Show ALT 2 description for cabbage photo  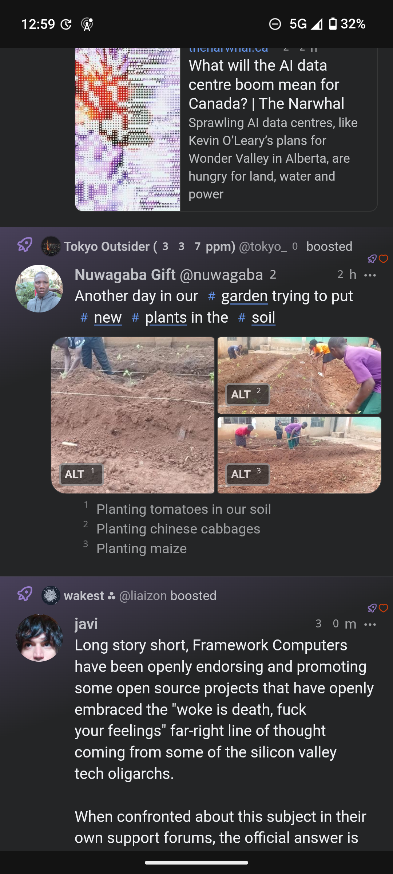pos(247,394)
